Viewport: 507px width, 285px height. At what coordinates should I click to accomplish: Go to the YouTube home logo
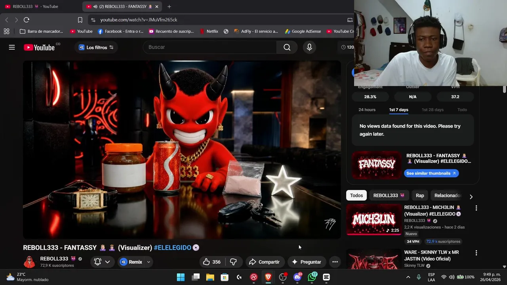(x=39, y=47)
